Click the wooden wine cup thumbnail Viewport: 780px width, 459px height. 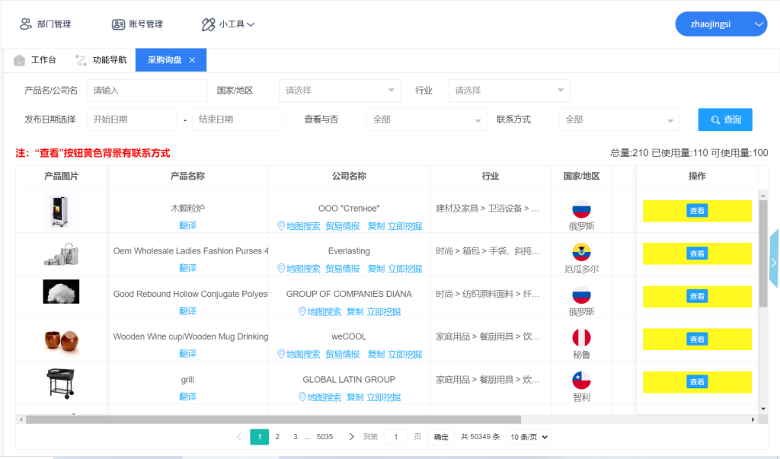61,339
